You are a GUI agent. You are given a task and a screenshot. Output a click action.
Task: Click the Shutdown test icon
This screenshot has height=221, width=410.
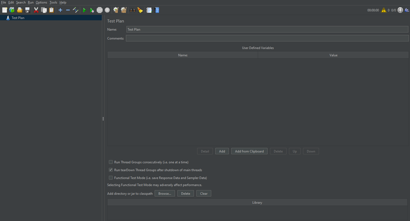point(107,10)
